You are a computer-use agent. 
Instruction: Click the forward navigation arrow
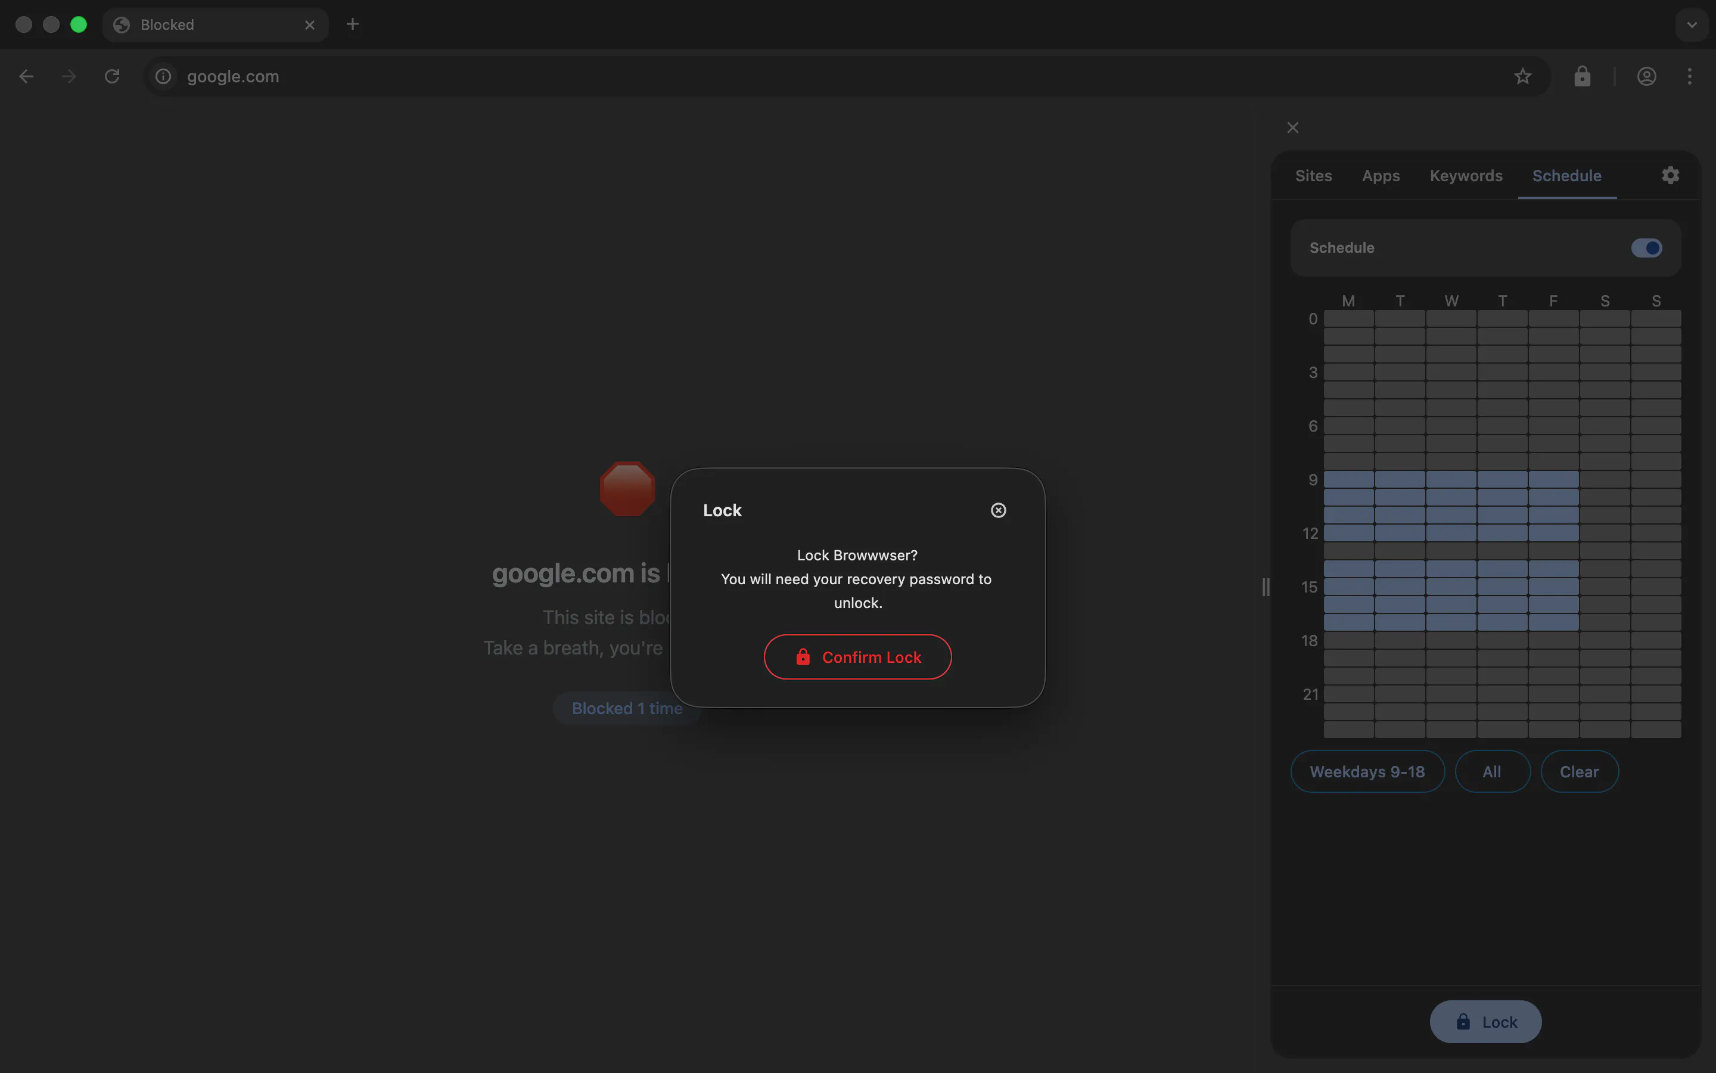[x=69, y=76]
